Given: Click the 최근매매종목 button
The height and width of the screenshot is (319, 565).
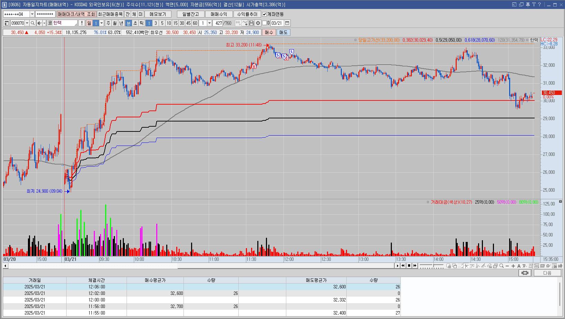Looking at the screenshot, I should [x=110, y=14].
